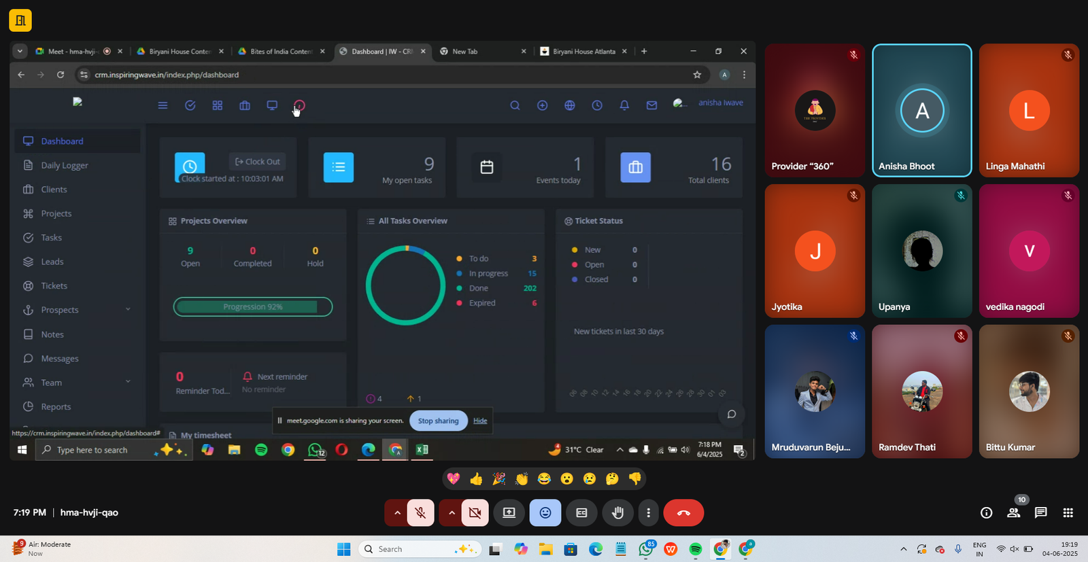Open a new browser tab with plus
This screenshot has height=562, width=1088.
point(644,51)
